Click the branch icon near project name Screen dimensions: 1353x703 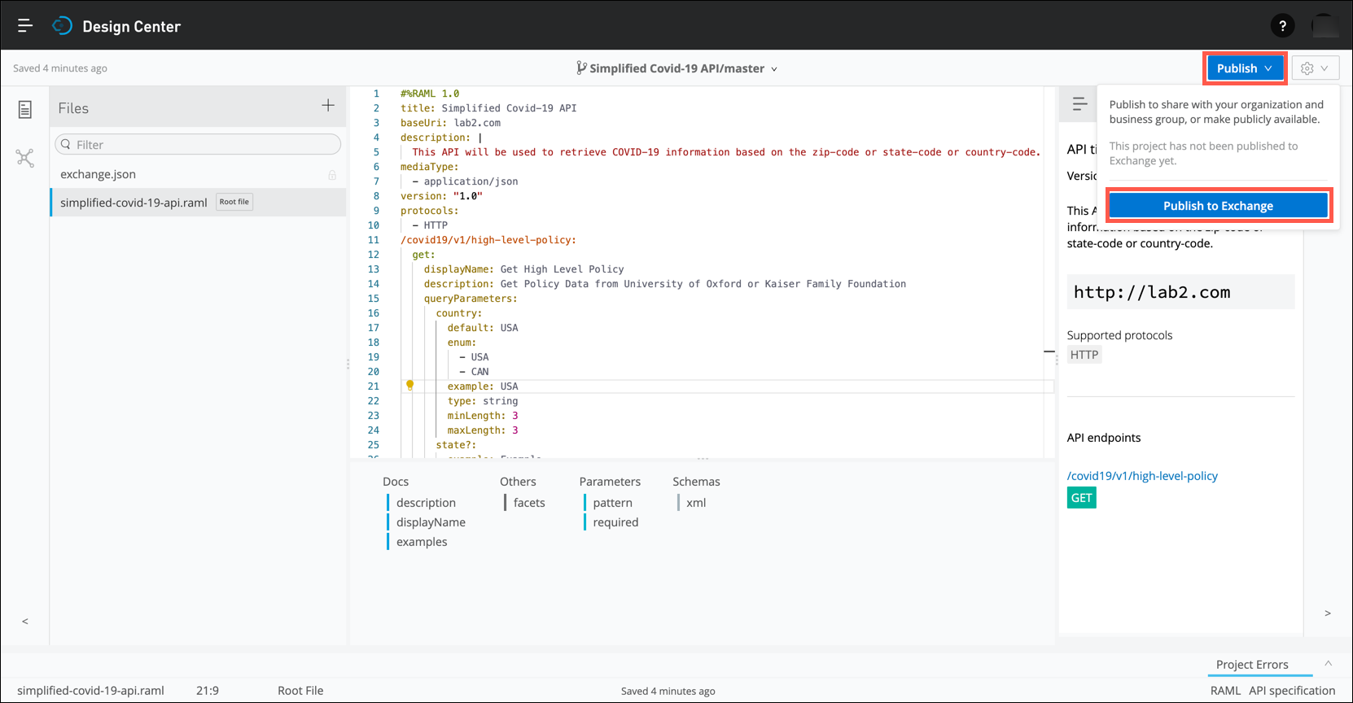click(x=581, y=68)
